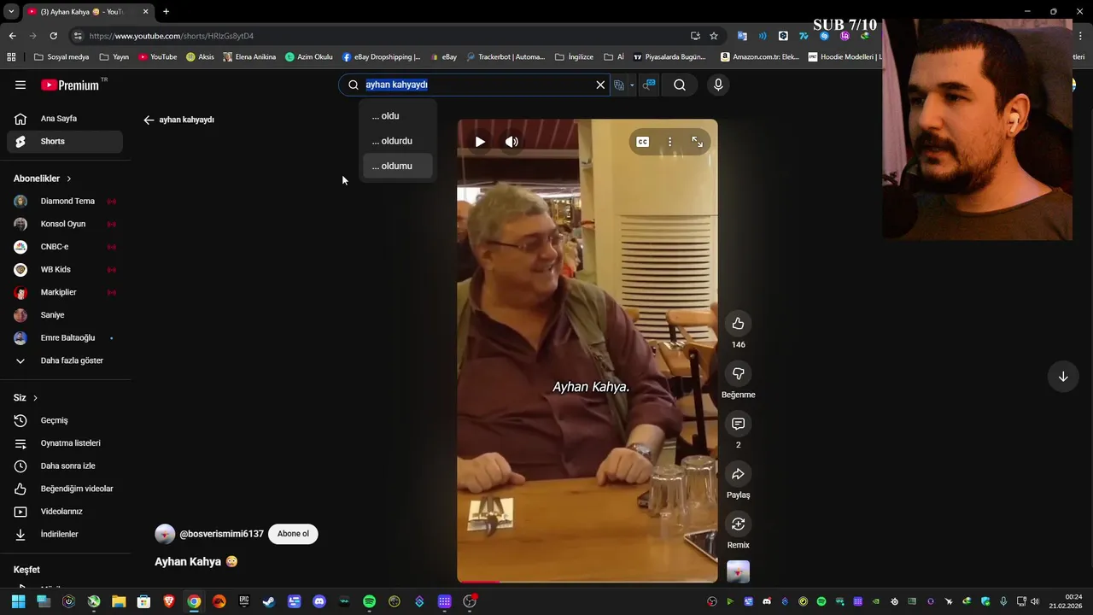Screen dimensions: 1093x615
Task: Open Discord from the taskbar
Action: pos(319,601)
